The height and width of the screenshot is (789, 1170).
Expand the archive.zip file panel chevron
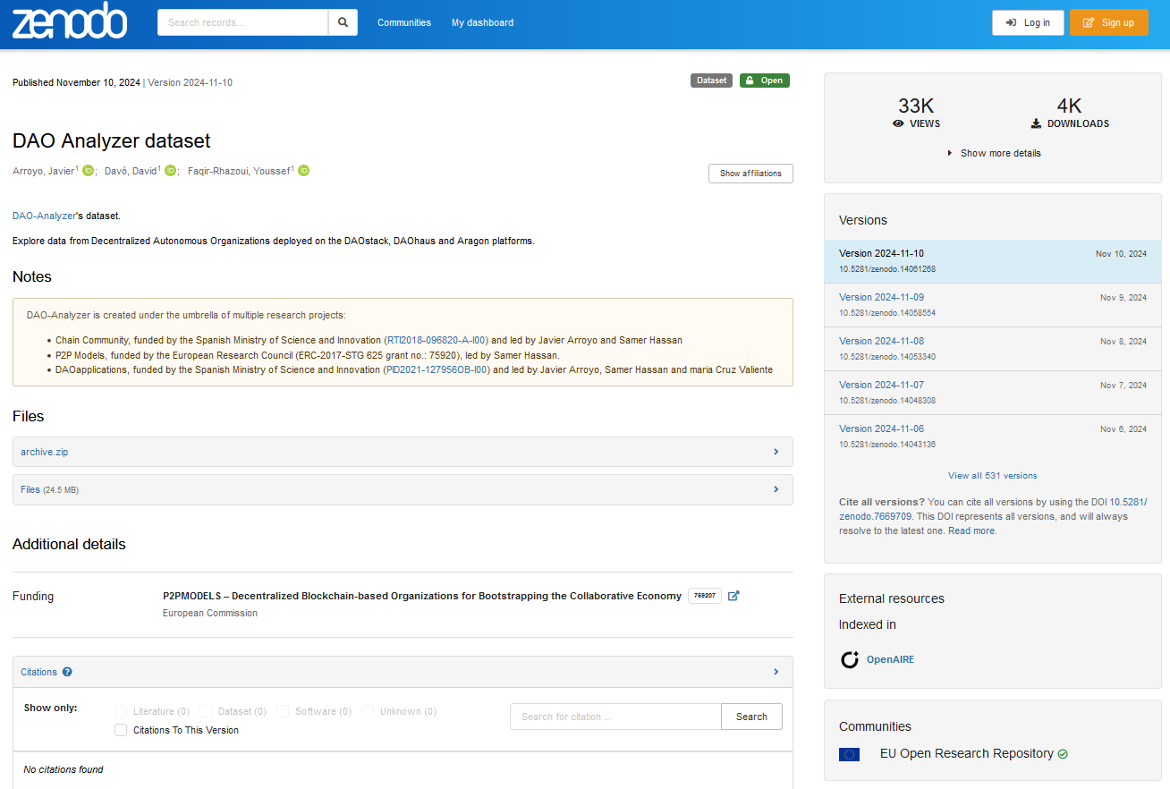[x=776, y=452]
